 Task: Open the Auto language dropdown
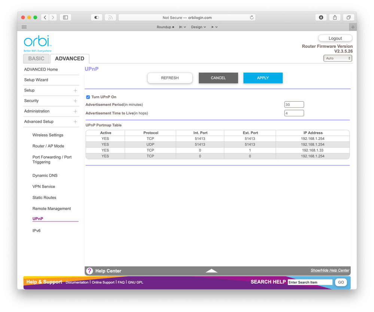pos(337,58)
